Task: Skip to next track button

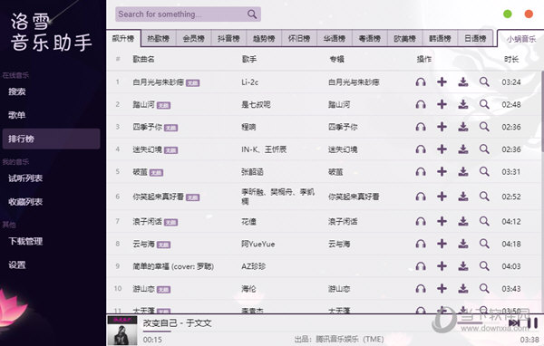Action: pyautogui.click(x=514, y=323)
